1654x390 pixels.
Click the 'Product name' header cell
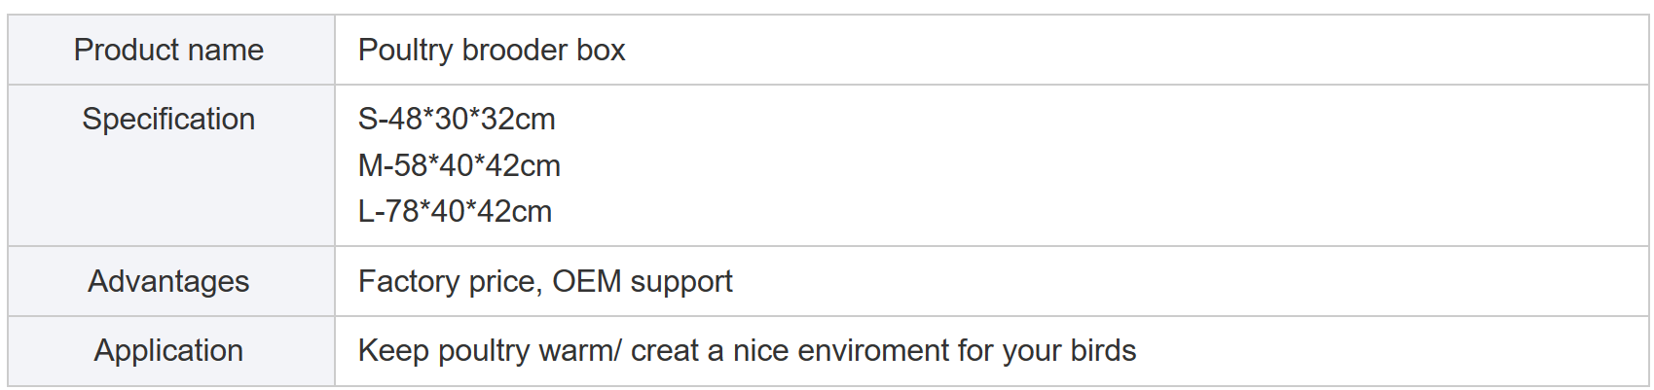(171, 50)
